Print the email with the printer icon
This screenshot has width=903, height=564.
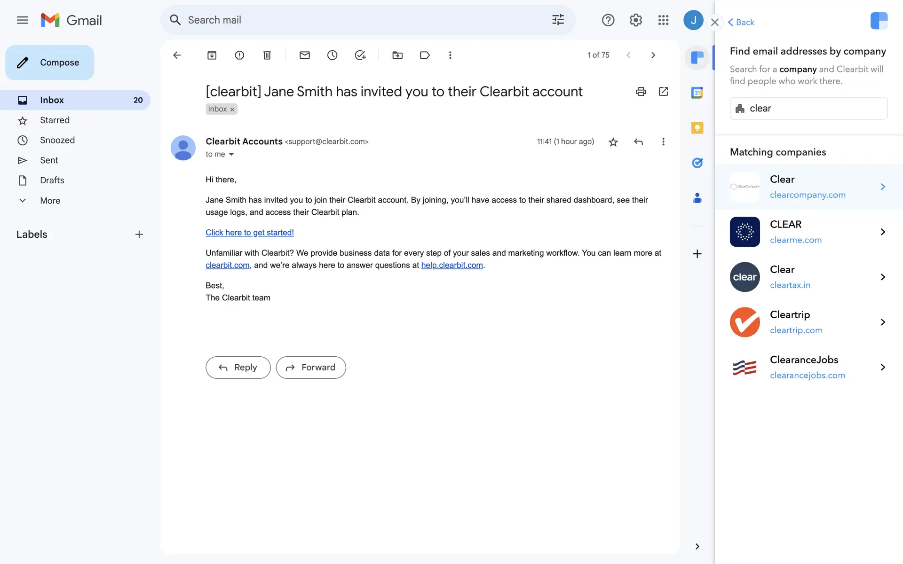click(x=641, y=91)
